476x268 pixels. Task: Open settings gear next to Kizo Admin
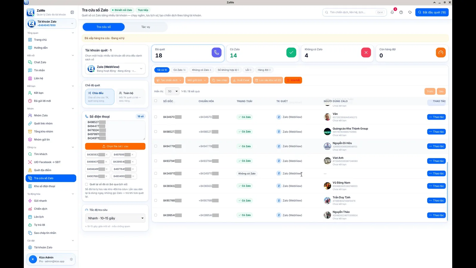pyautogui.click(x=71, y=259)
